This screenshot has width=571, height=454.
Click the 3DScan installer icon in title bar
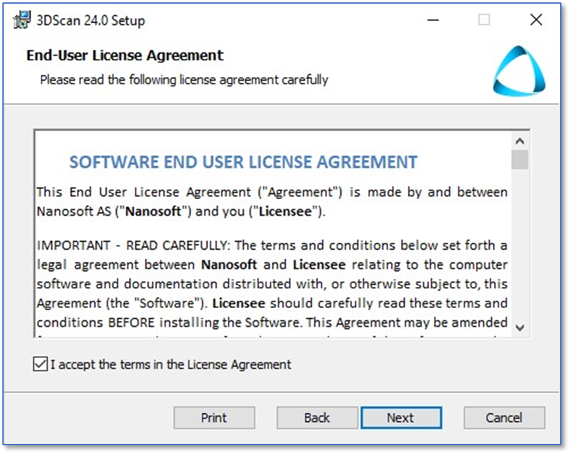pyautogui.click(x=22, y=20)
